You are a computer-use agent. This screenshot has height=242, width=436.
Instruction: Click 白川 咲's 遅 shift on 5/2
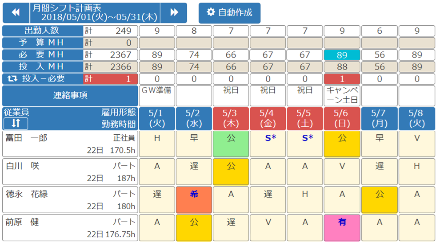[x=194, y=172]
